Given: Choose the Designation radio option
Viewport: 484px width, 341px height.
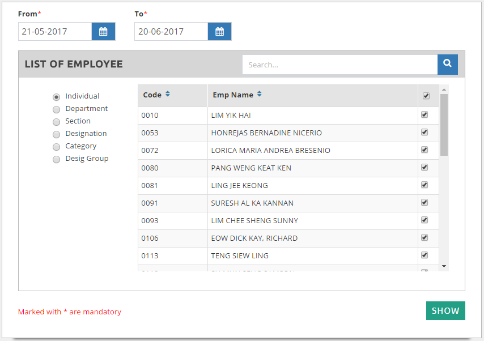Looking at the screenshot, I should tap(56, 134).
